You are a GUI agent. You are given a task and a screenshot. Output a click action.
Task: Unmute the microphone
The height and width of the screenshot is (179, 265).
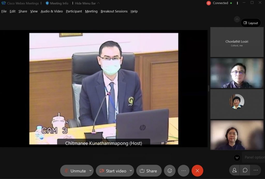75,171
